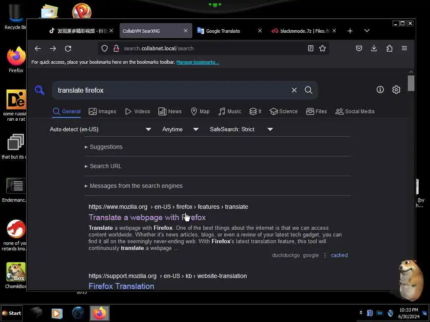This screenshot has width=430, height=322.
Task: Go back with the browser back arrow
Action: tap(37, 49)
